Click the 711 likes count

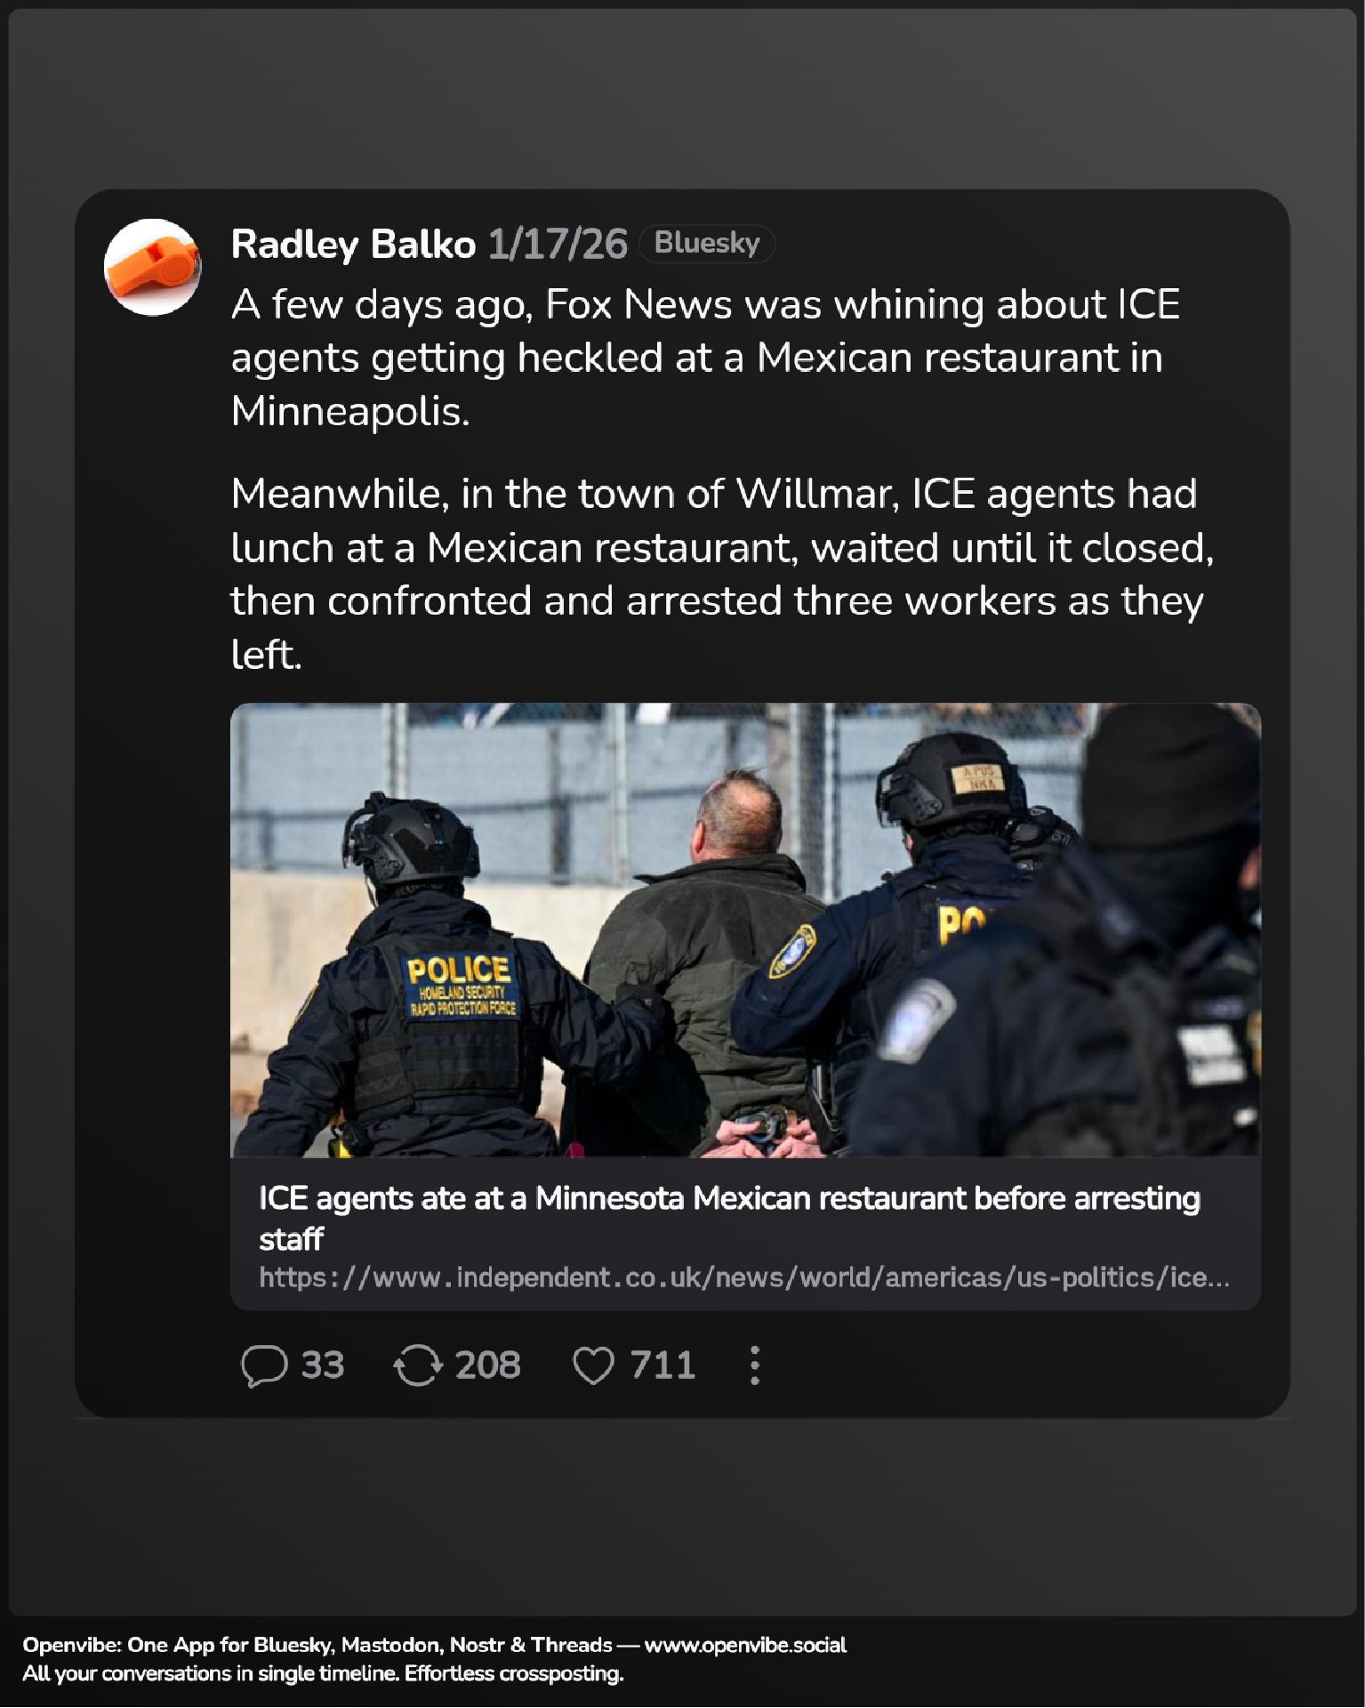coord(662,1366)
